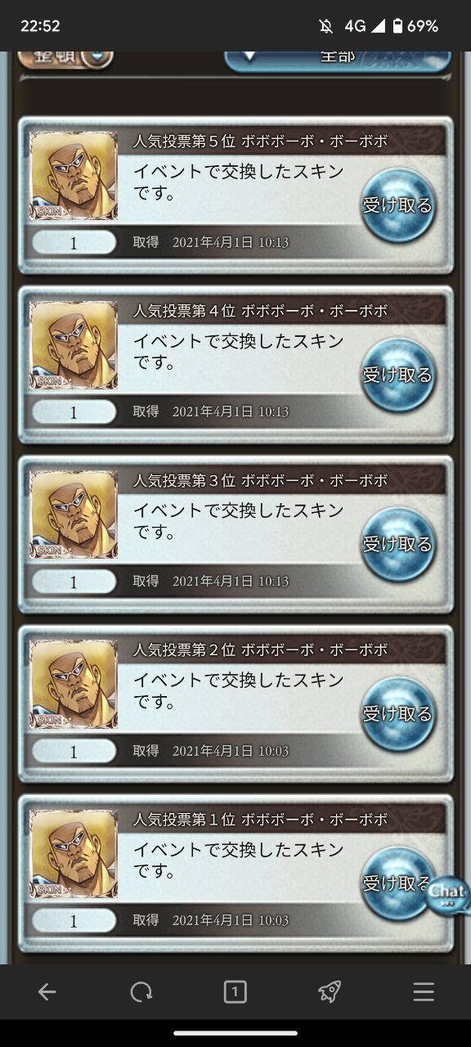
Task: Tap the rocket icon in browser bar
Action: [x=330, y=992]
